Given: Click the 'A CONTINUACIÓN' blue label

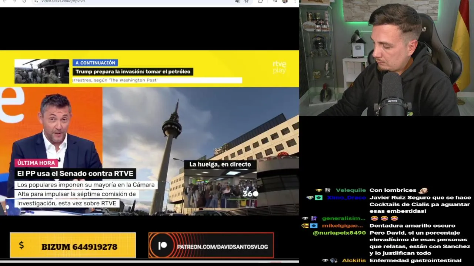Looking at the screenshot, I should coord(95,63).
